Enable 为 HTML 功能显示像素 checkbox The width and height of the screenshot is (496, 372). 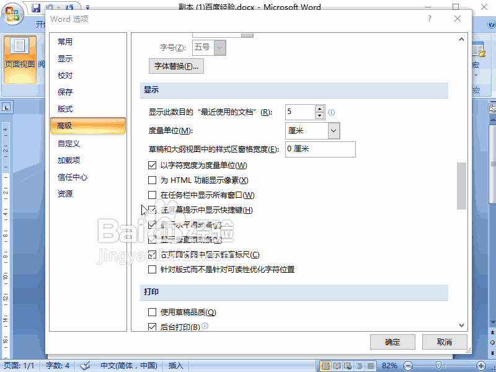click(x=152, y=180)
